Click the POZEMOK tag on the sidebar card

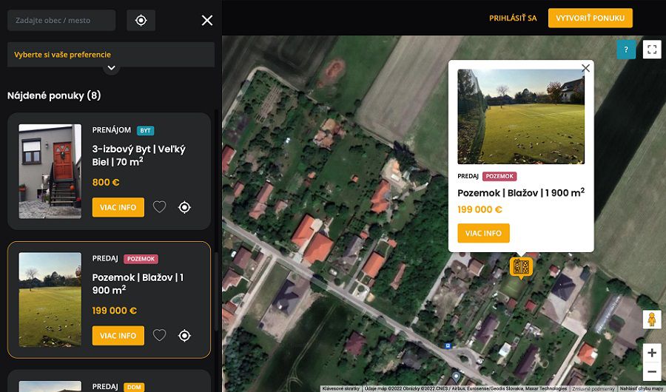pyautogui.click(x=141, y=259)
